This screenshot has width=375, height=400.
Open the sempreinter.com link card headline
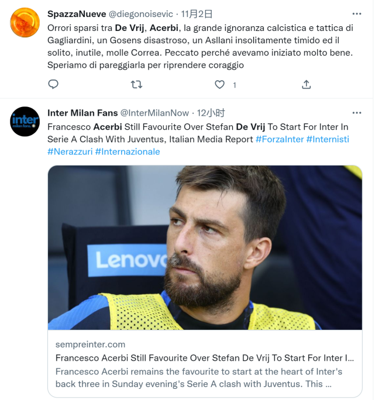coord(205,358)
